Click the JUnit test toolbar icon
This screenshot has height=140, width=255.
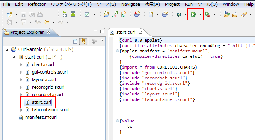pos(115,14)
